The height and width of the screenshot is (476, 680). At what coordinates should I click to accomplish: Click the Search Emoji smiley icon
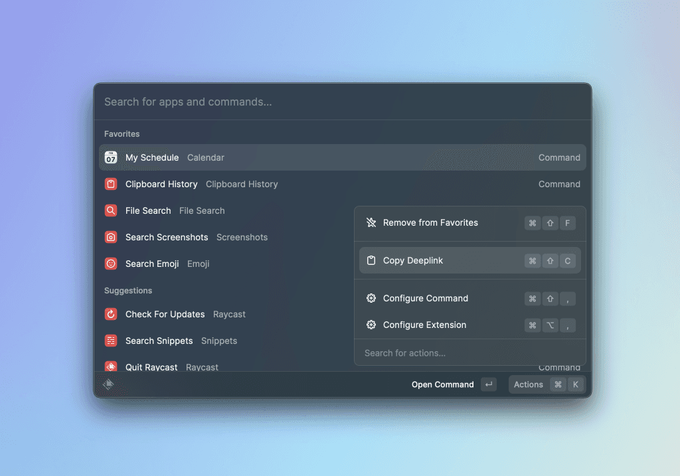(x=111, y=264)
